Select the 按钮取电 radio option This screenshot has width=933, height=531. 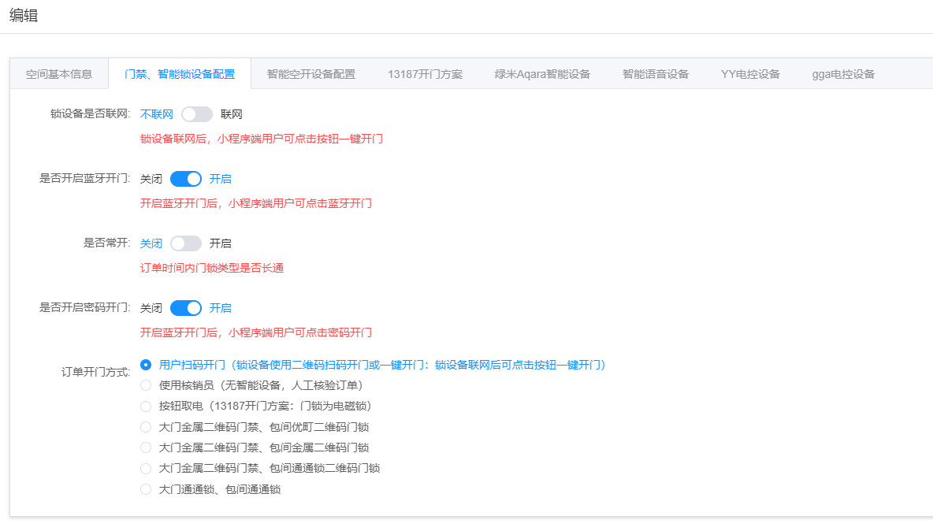click(146, 407)
